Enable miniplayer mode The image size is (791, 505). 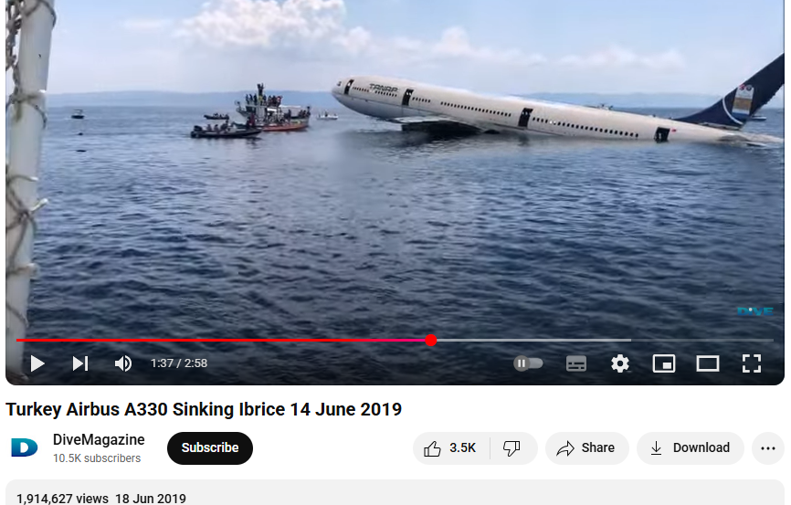pos(664,363)
